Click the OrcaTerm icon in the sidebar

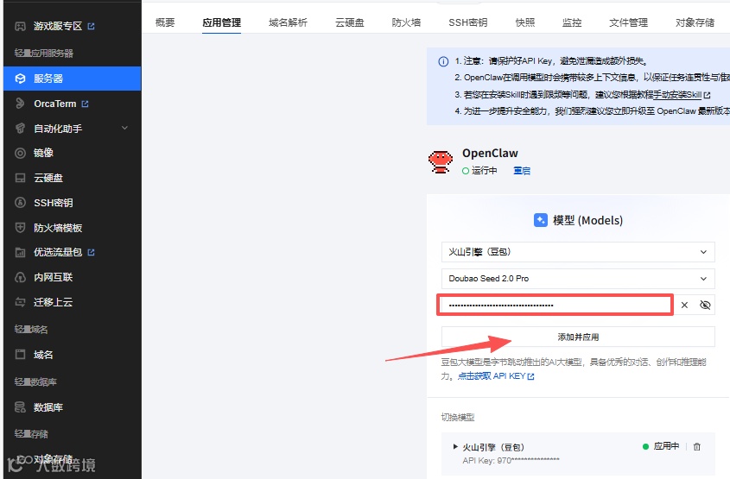tap(20, 104)
